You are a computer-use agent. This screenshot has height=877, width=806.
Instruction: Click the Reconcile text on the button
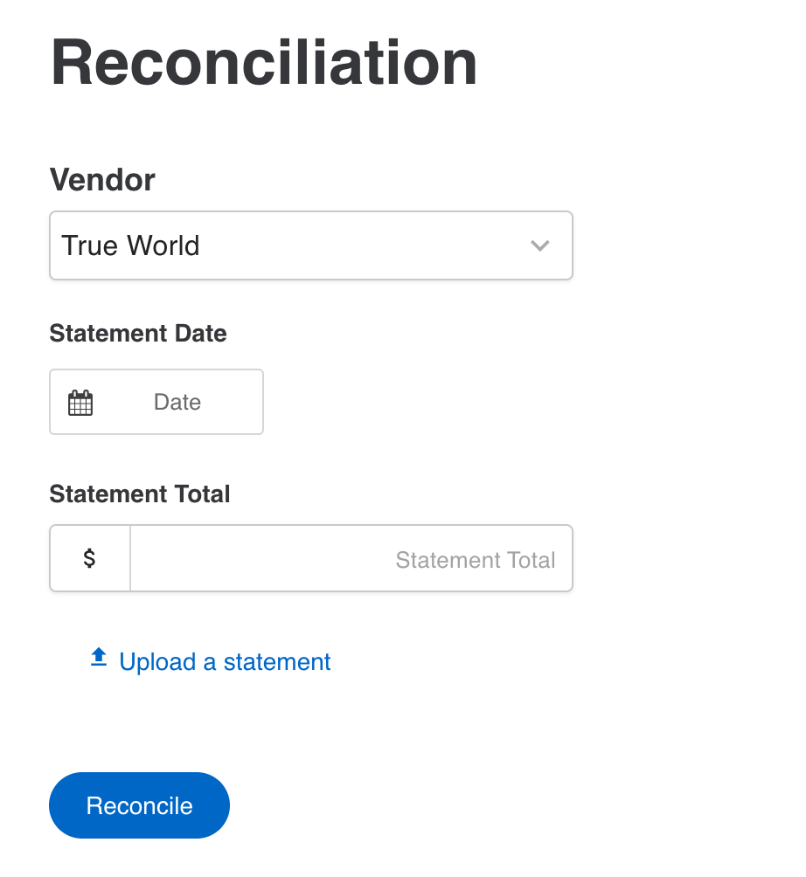(x=139, y=806)
